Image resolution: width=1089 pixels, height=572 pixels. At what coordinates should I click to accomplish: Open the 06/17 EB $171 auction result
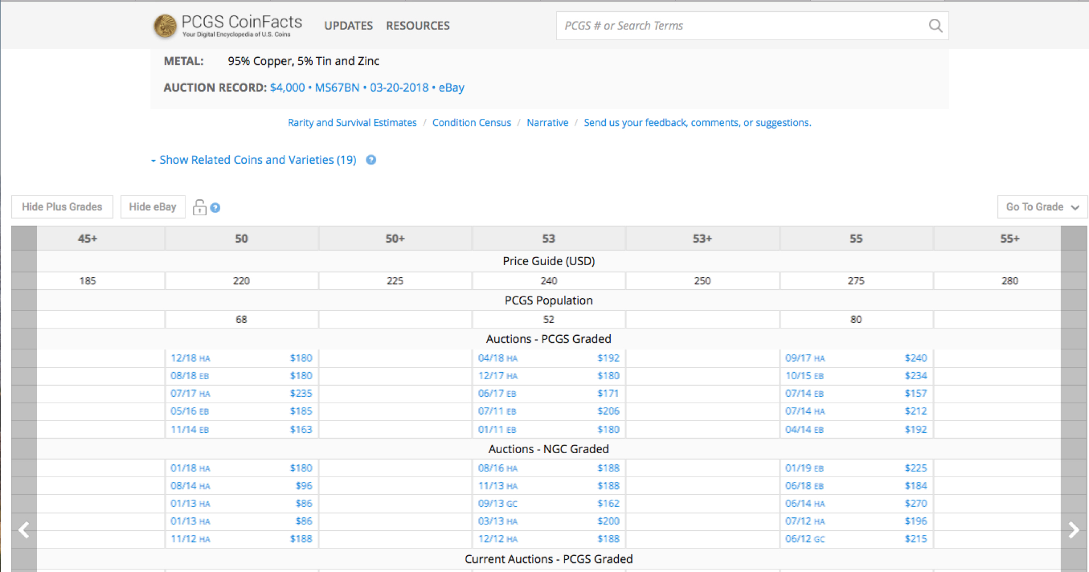click(549, 393)
